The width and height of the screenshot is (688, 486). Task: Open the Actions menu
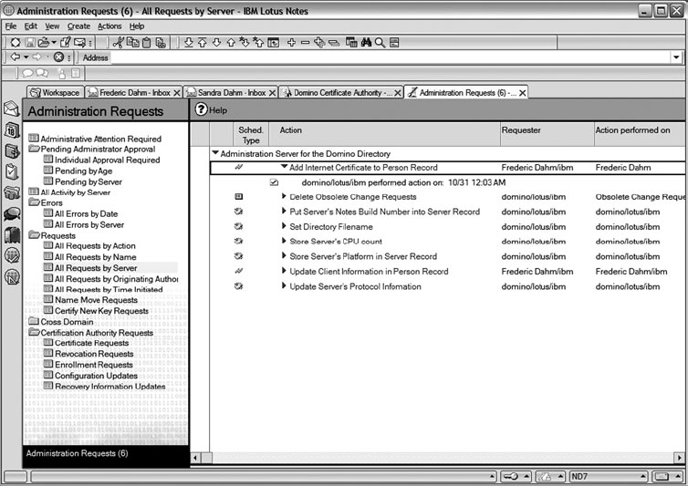[109, 26]
